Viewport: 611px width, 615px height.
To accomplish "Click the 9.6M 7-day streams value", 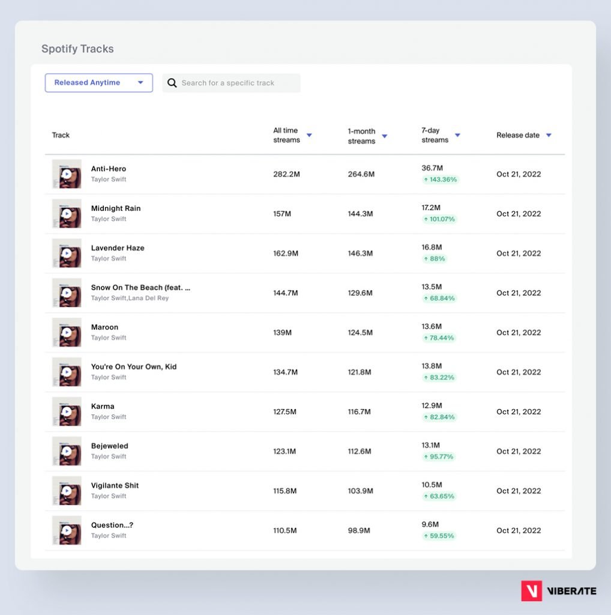I will point(430,524).
